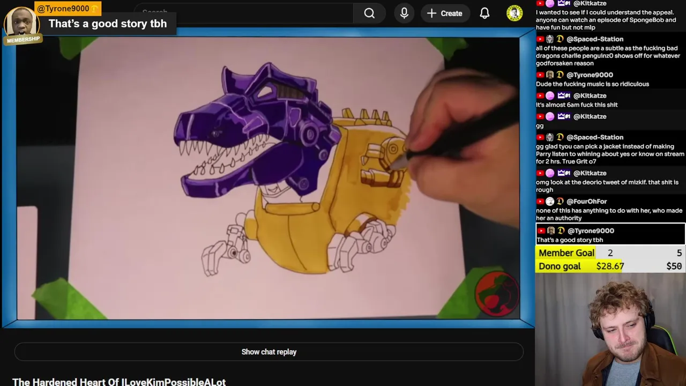Open the notifications bell
This screenshot has width=686, height=386.
click(484, 13)
